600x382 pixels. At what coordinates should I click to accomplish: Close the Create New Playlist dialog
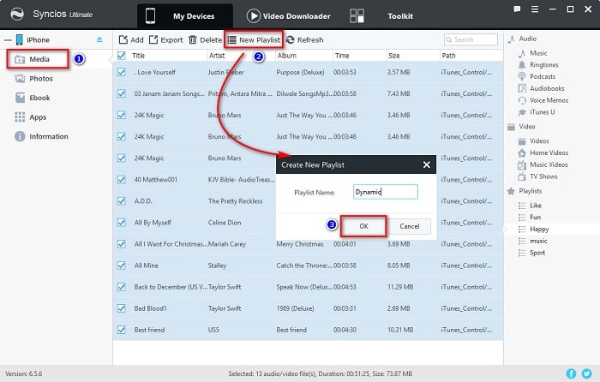(426, 164)
